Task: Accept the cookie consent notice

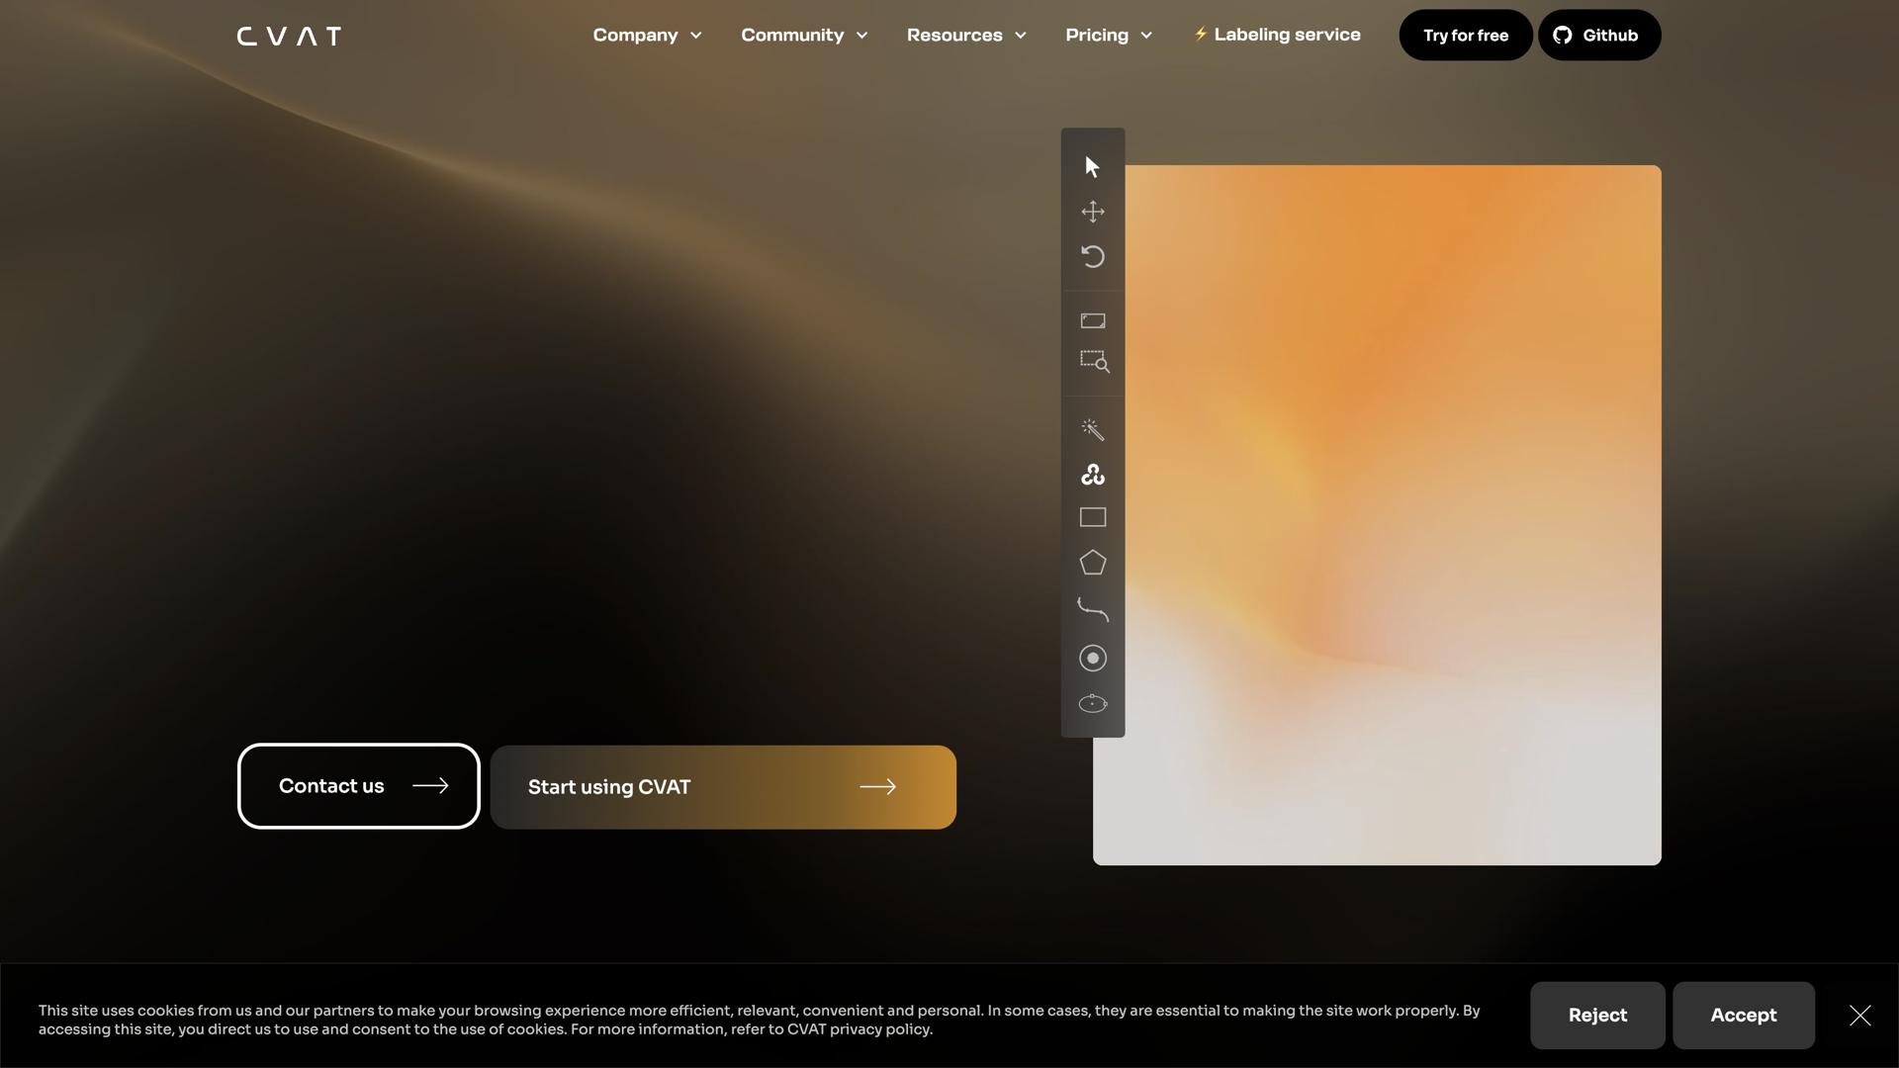Action: pos(1743,1015)
